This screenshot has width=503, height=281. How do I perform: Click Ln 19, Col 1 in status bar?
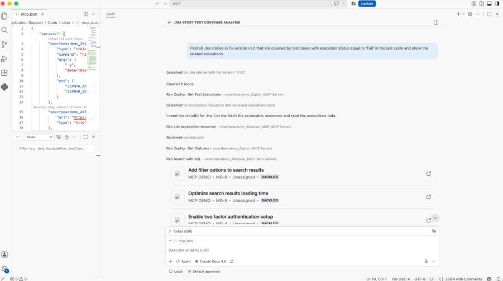pos(376,279)
